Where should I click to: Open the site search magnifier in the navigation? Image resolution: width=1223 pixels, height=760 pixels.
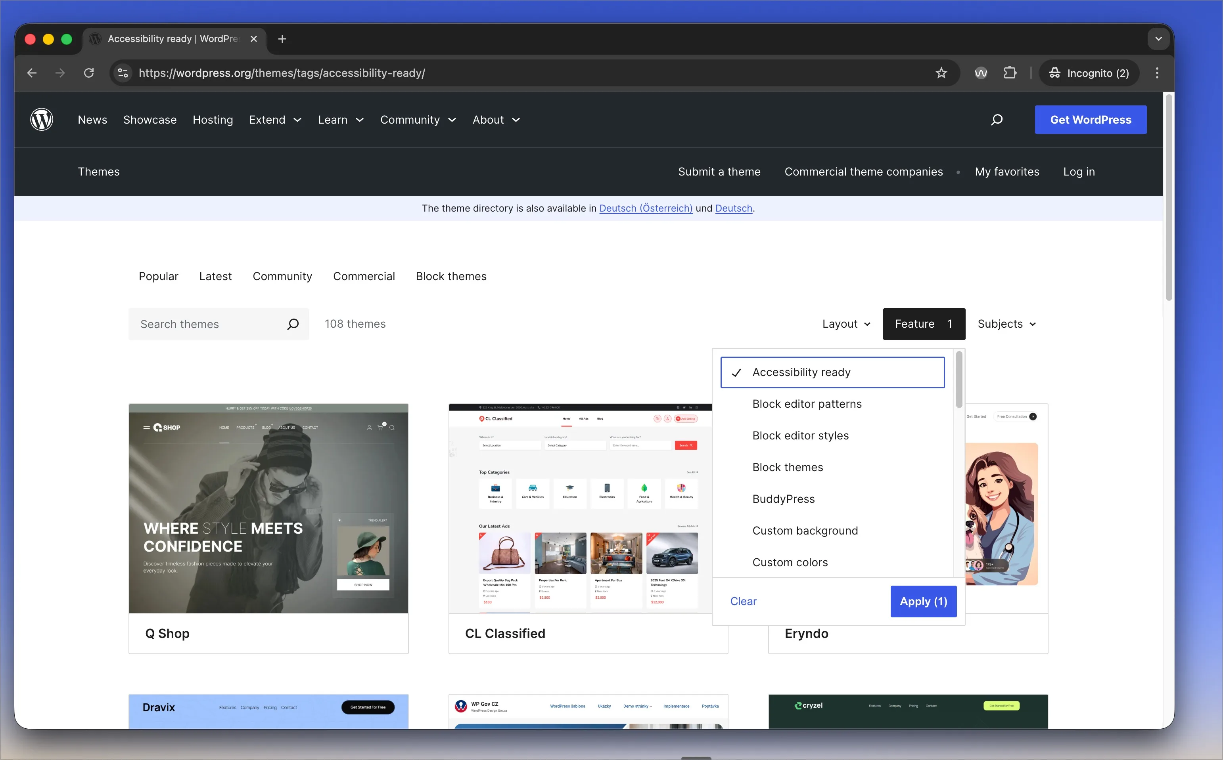[x=997, y=120]
